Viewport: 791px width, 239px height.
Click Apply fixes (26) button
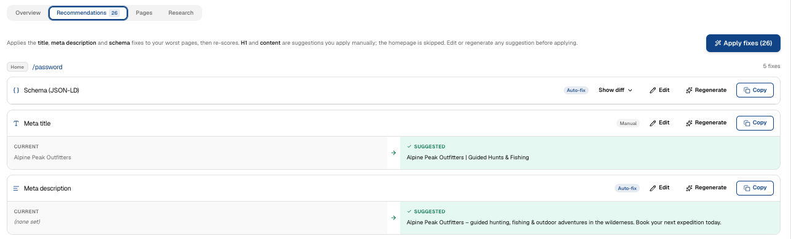(743, 43)
